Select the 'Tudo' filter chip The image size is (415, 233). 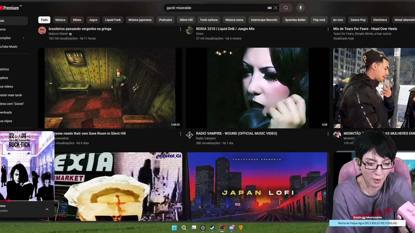click(x=44, y=20)
